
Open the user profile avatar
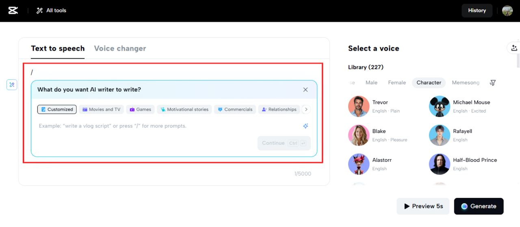coord(507,11)
